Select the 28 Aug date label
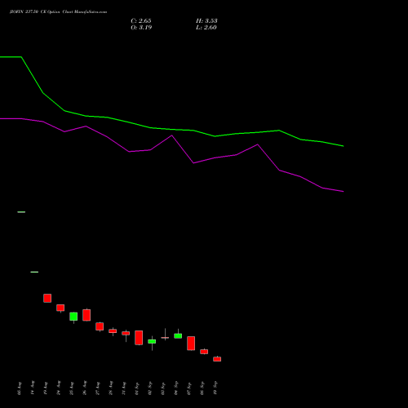Screen dimensions: 408x408 (111, 388)
